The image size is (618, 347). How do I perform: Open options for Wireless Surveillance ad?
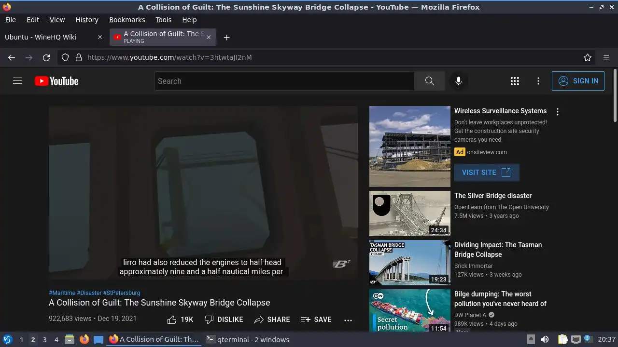[558, 112]
